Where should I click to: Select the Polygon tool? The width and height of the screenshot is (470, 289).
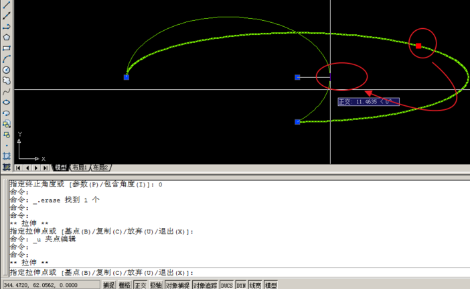[x=6, y=37]
